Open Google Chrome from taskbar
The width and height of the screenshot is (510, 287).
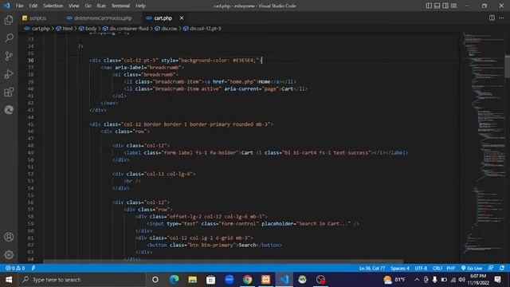point(248,280)
